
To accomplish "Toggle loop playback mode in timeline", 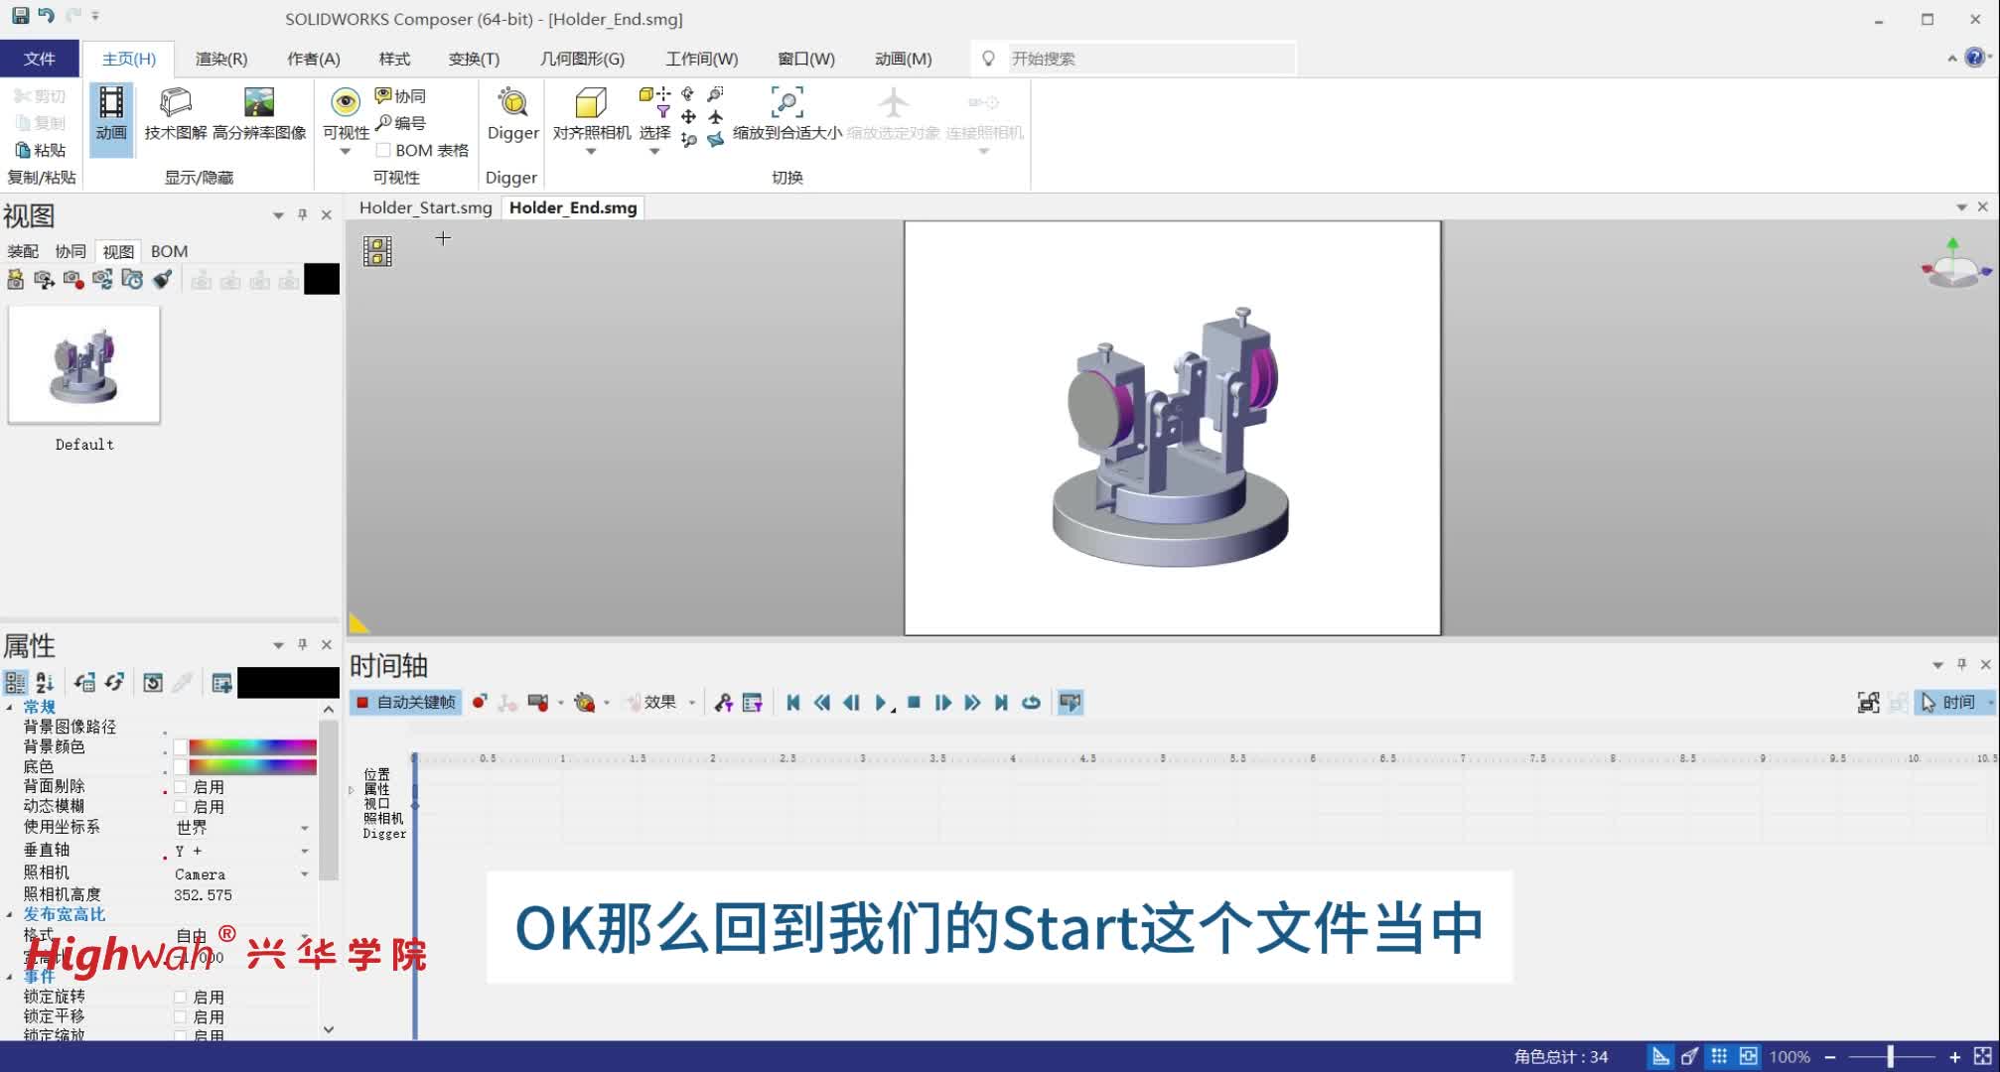I will pyautogui.click(x=1031, y=703).
